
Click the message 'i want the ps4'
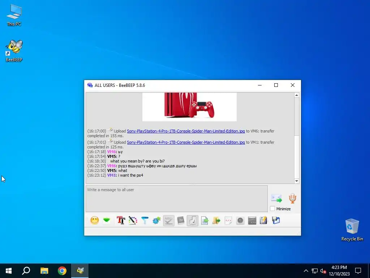[130, 175]
